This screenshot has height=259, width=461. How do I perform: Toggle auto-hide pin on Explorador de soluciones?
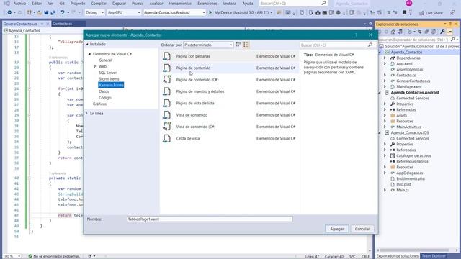(x=450, y=24)
